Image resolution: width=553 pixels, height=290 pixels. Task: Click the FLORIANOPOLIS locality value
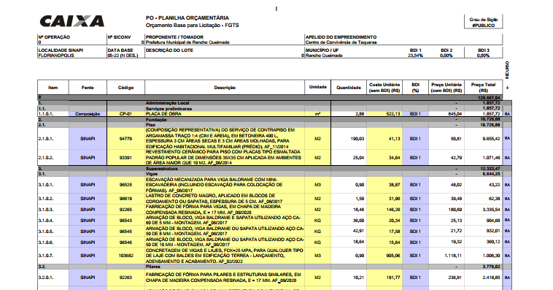[x=56, y=56]
